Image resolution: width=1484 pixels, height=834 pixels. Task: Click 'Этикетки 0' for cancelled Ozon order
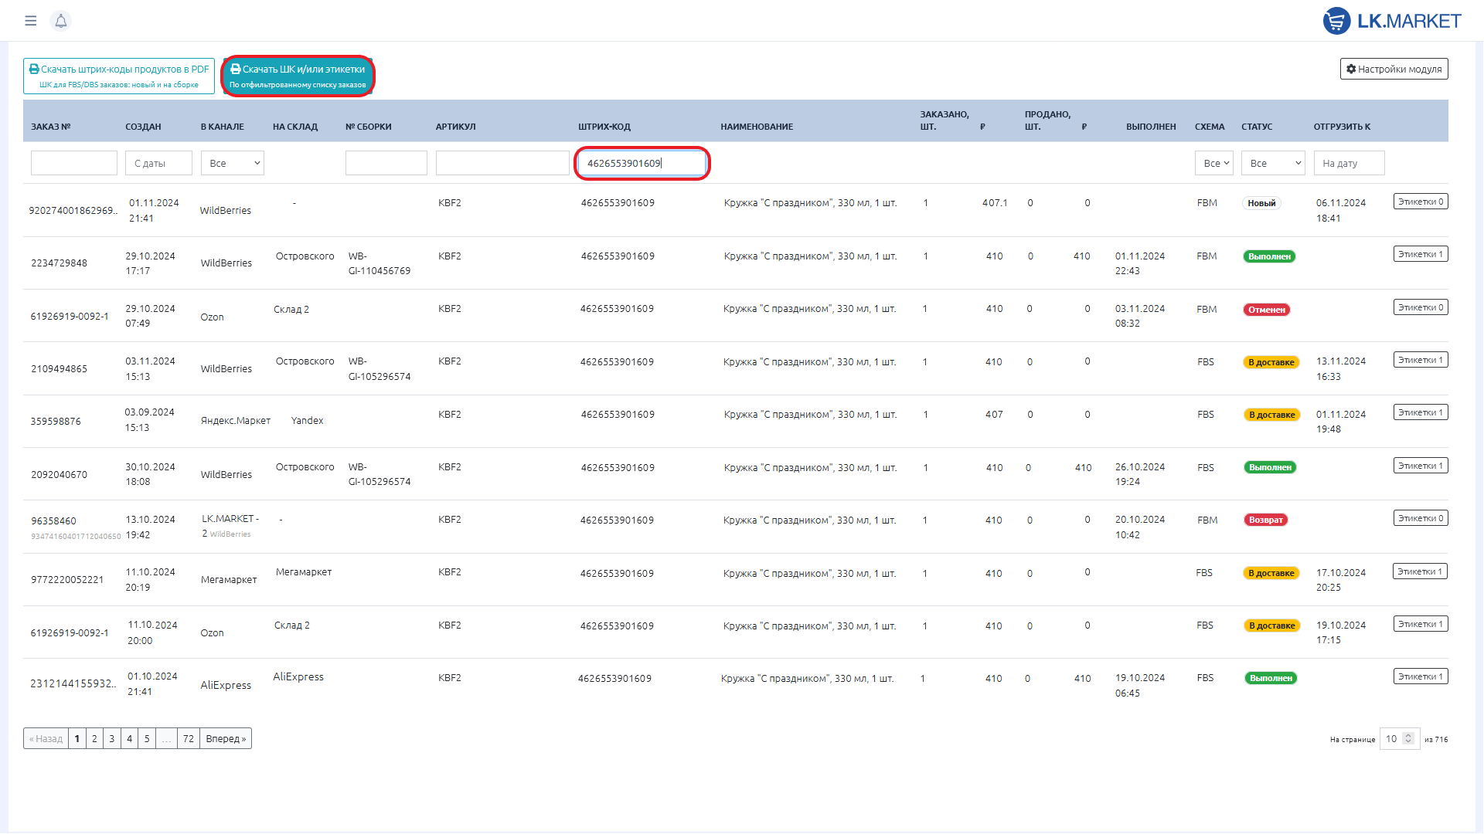tap(1421, 307)
